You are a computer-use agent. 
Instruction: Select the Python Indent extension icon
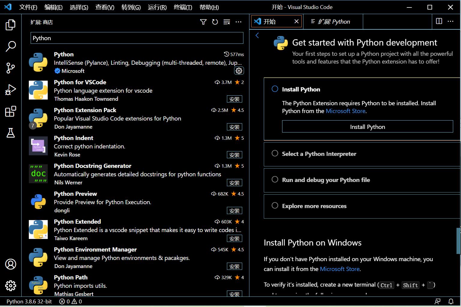click(x=38, y=146)
